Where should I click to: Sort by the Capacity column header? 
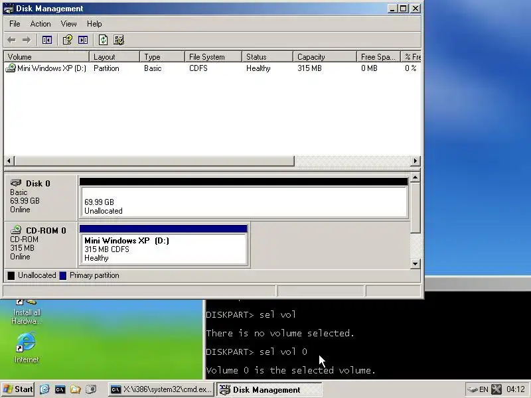click(325, 57)
